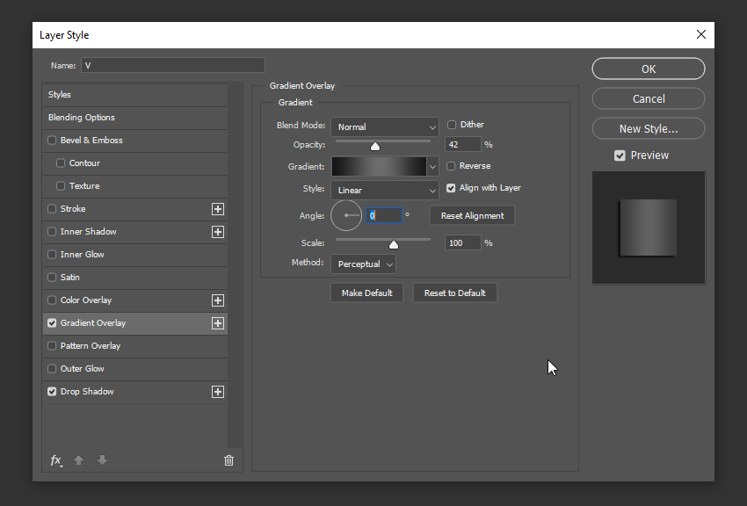The image size is (747, 506).
Task: Click the up arrow to move effect up
Action: tap(78, 459)
